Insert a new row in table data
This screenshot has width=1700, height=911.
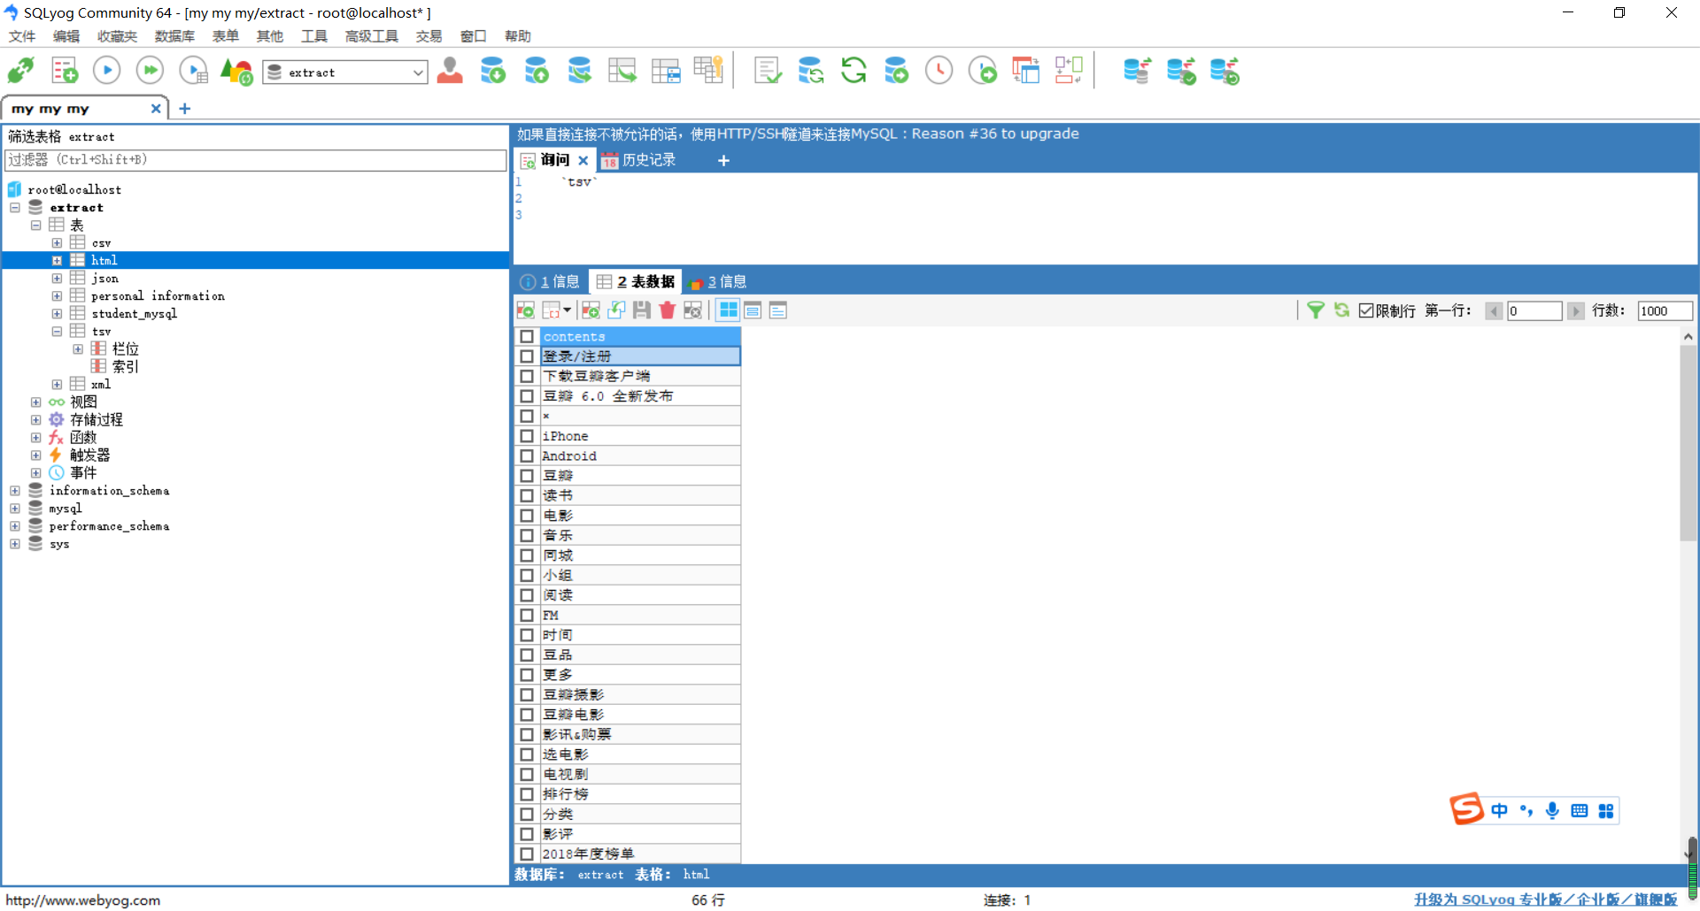point(591,310)
